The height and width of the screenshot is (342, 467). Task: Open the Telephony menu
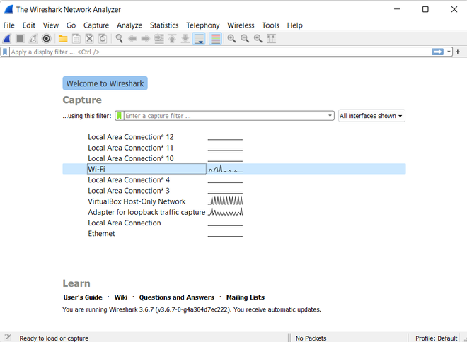click(203, 25)
